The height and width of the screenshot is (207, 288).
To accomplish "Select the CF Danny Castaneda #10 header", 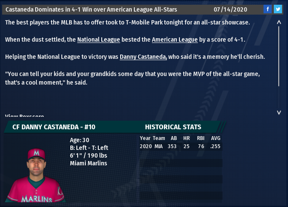I will coord(54,127).
